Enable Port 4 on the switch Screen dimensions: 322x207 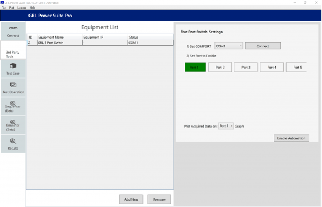[271, 67]
